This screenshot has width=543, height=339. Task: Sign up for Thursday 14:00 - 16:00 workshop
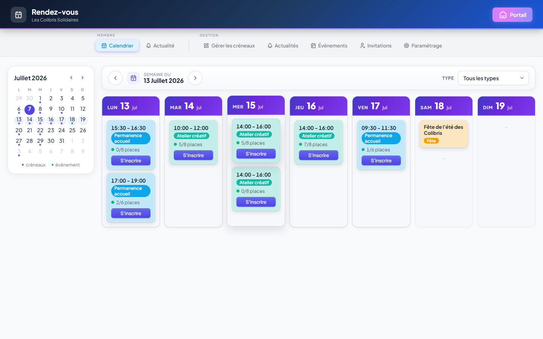tap(319, 155)
